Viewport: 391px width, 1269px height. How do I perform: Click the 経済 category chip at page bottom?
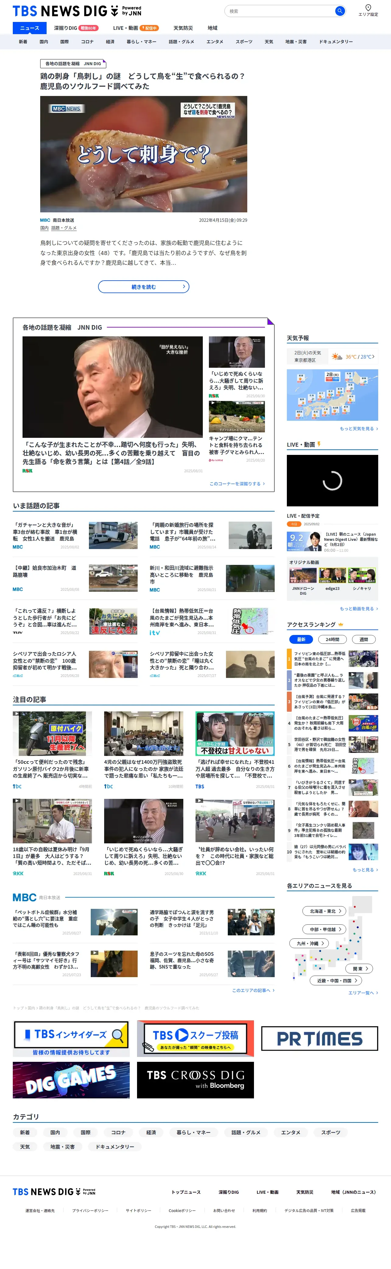(x=151, y=1133)
